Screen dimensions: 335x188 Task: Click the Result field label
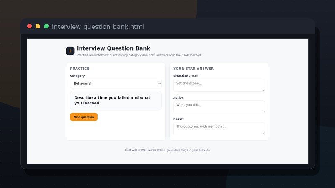pos(178,119)
